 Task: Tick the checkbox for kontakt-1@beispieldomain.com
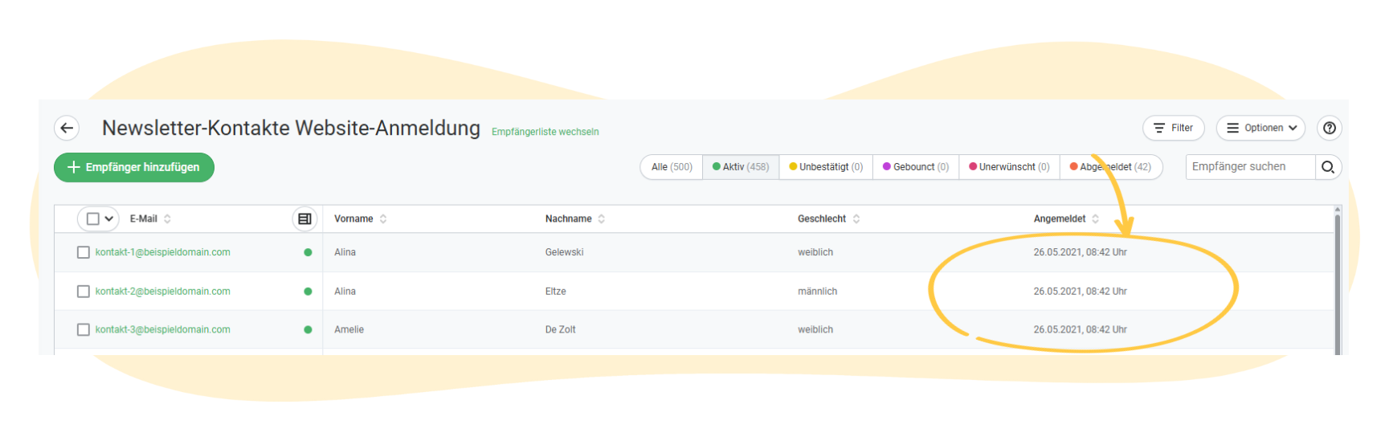[84, 252]
